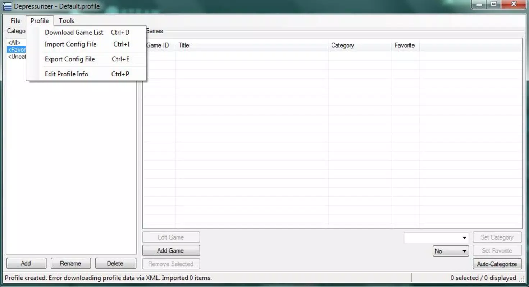The height and width of the screenshot is (287, 529).
Task: Close the open Profile menu
Action: [40, 20]
